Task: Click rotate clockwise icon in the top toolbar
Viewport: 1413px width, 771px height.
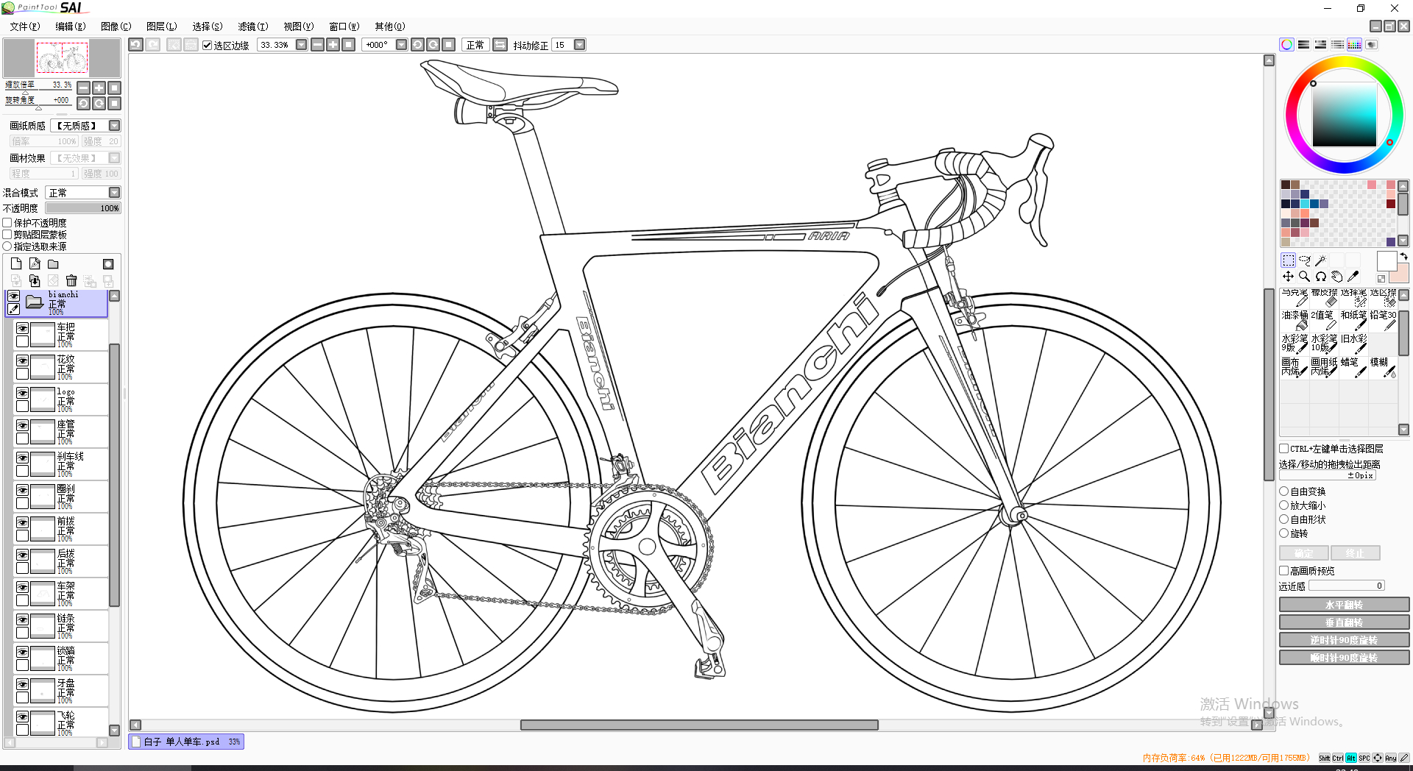Action: [x=433, y=45]
